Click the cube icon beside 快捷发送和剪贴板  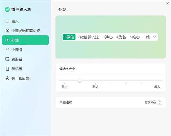point(7,30)
